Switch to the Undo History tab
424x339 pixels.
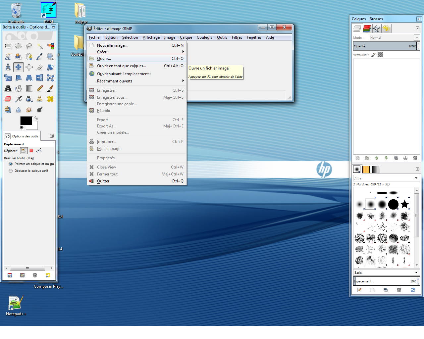[x=386, y=29]
